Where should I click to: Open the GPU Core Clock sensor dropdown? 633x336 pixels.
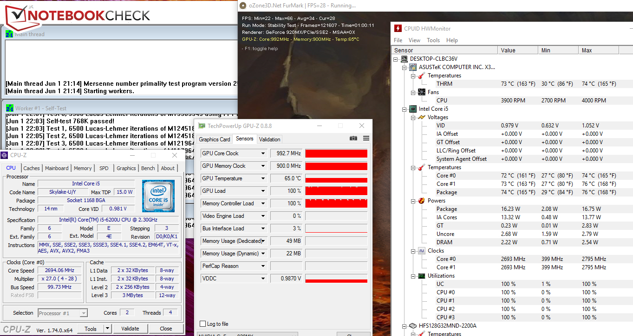[x=263, y=153]
